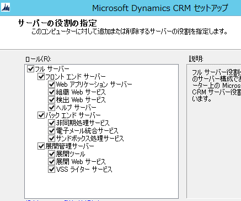
Task: Select the VSS ライター サービス label
Action: 84,170
